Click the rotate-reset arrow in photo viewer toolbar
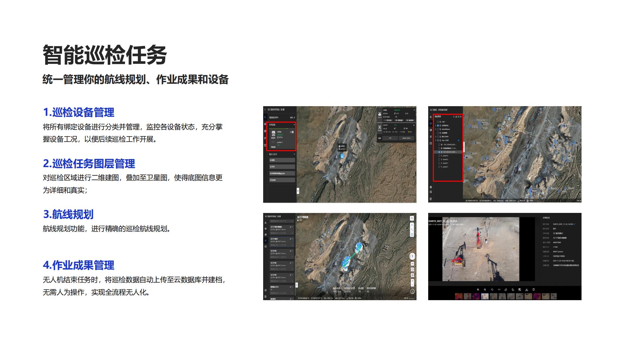The image size is (623, 350). (x=492, y=290)
